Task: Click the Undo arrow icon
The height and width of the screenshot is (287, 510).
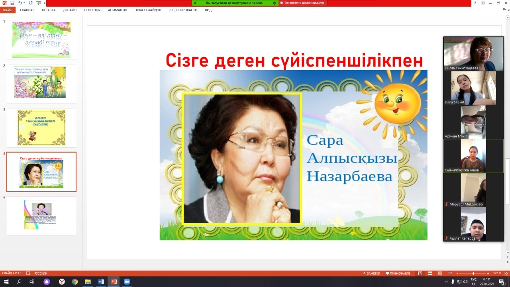Action: tap(20, 3)
